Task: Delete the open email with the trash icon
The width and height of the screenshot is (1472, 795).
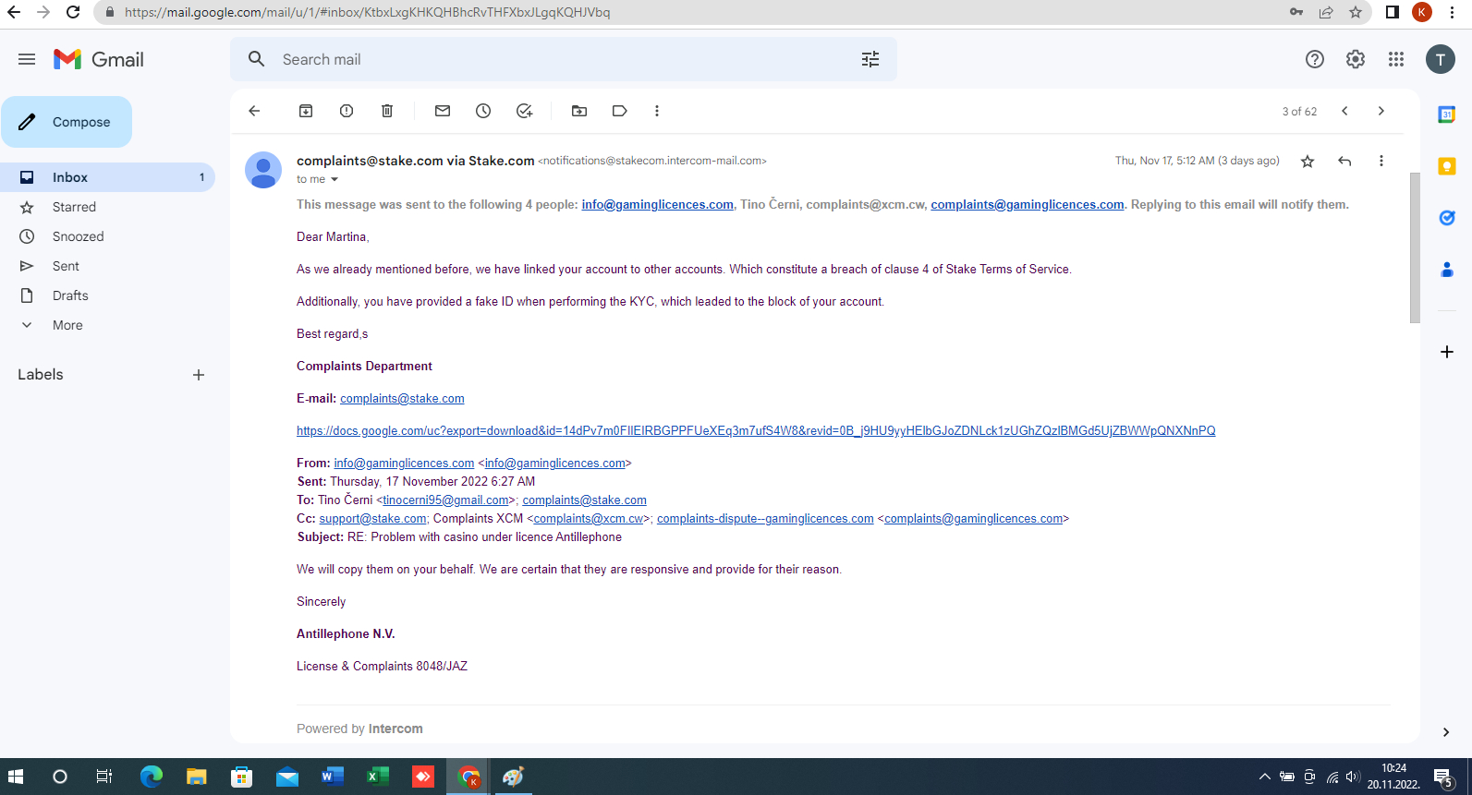Action: [387, 111]
